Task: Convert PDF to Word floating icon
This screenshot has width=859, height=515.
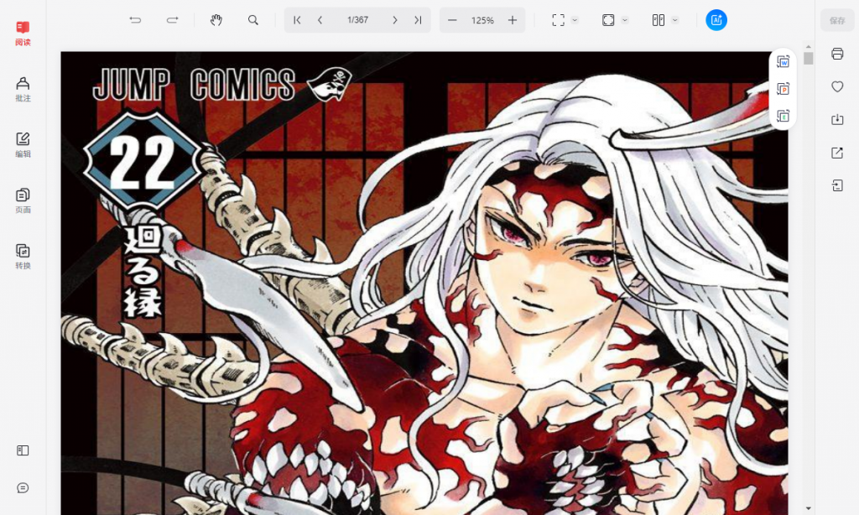Action: point(783,62)
